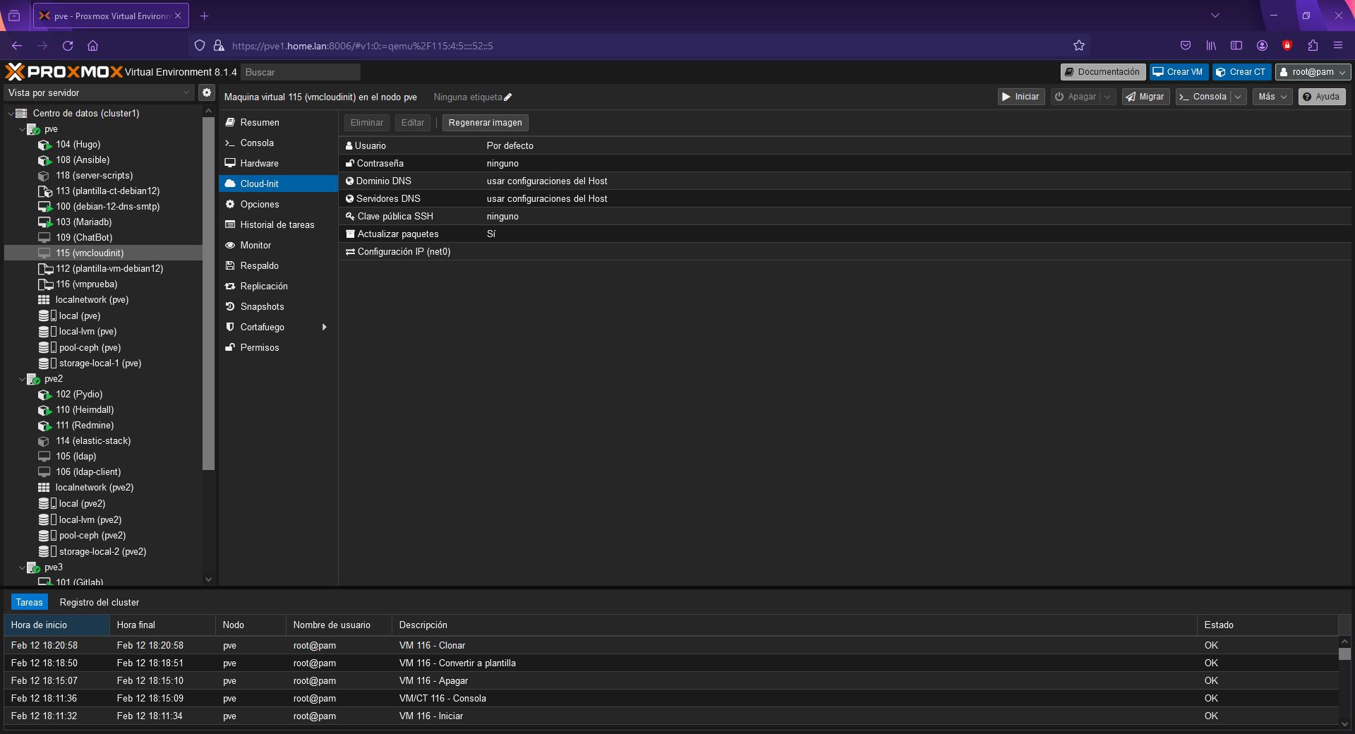Open the browser Pocket icon
The image size is (1355, 734).
tap(1186, 46)
